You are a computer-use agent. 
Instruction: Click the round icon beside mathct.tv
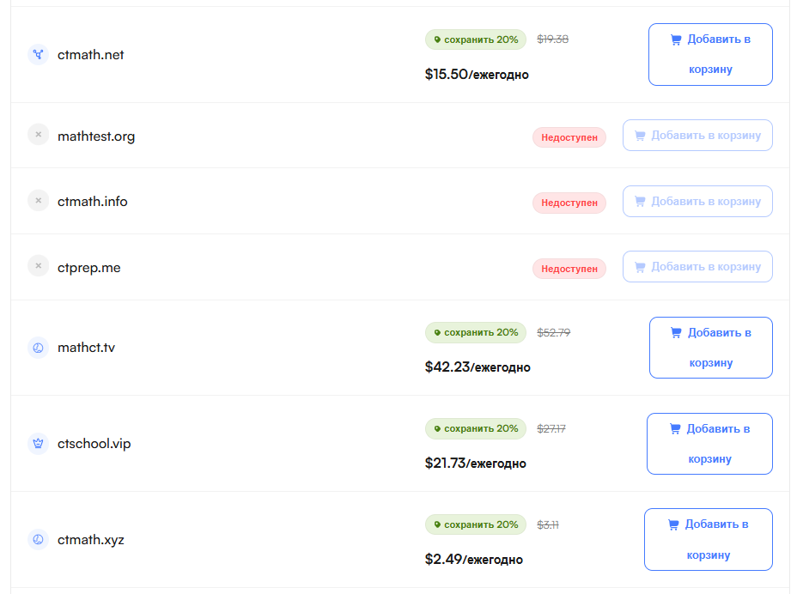[38, 348]
